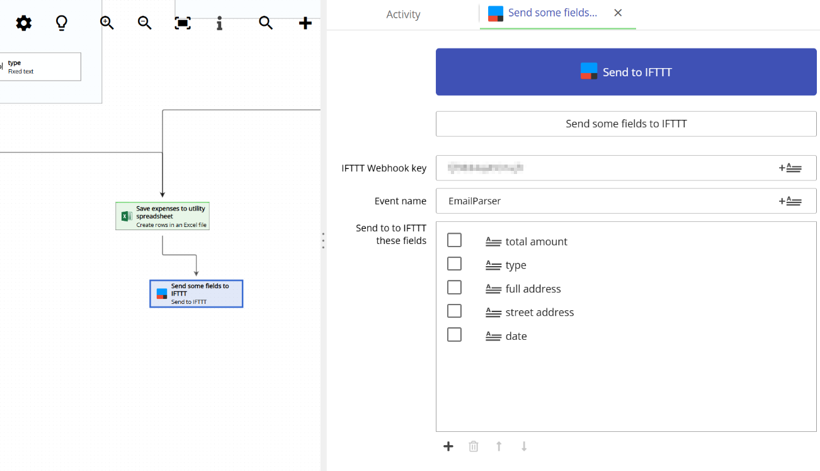Viewport: 820px width, 471px height.
Task: Click the lightbulb tips icon
Action: [61, 23]
